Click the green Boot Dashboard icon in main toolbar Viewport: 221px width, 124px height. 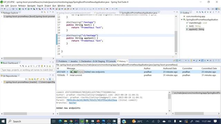20,9
